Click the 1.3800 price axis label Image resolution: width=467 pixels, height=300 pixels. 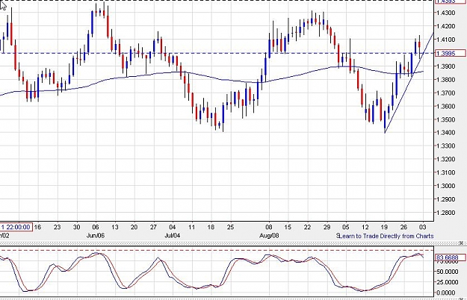click(446, 80)
